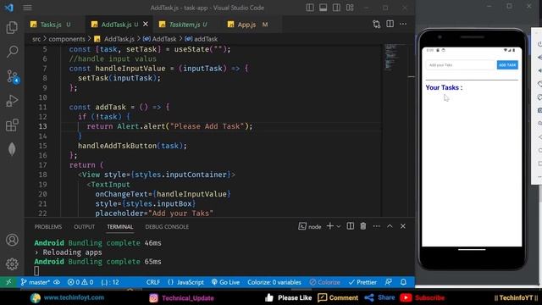The width and height of the screenshot is (542, 305).
Task: Click Add your Task input in emulator
Action: 461,65
